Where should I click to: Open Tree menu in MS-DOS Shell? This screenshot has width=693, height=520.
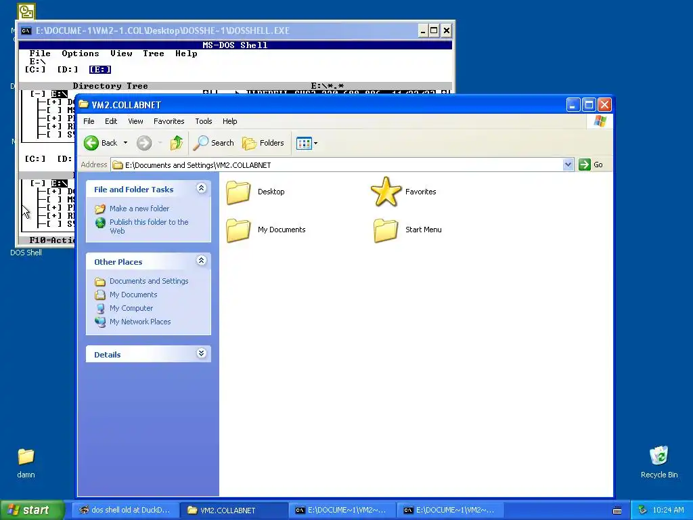154,53
